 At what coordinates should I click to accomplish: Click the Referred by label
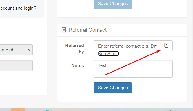75,49
